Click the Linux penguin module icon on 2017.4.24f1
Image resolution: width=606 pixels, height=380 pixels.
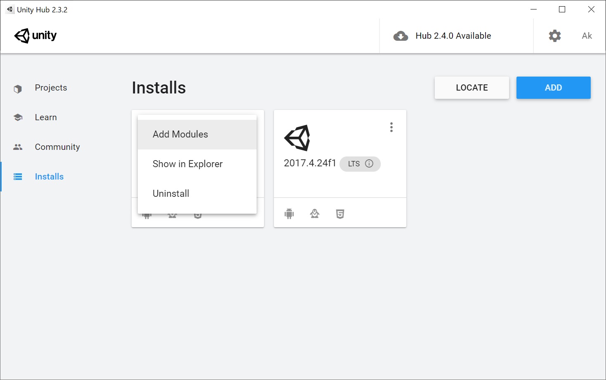click(315, 214)
